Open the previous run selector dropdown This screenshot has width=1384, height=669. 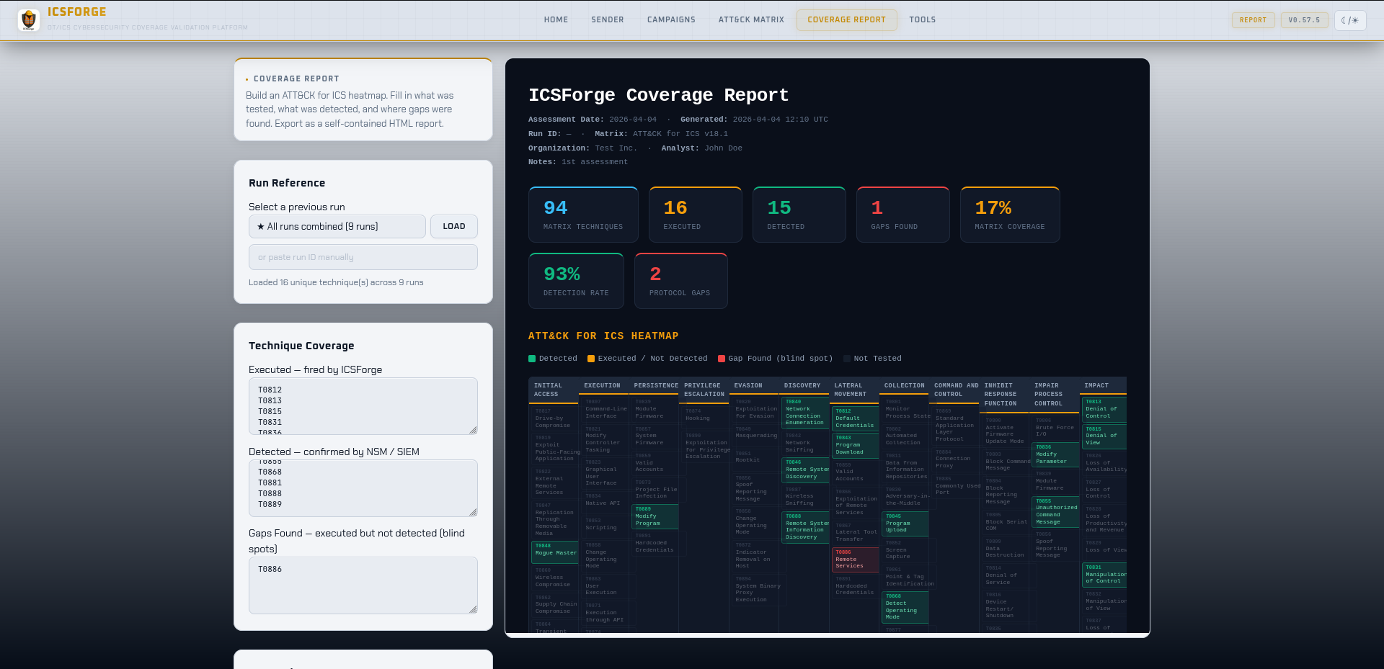click(337, 226)
